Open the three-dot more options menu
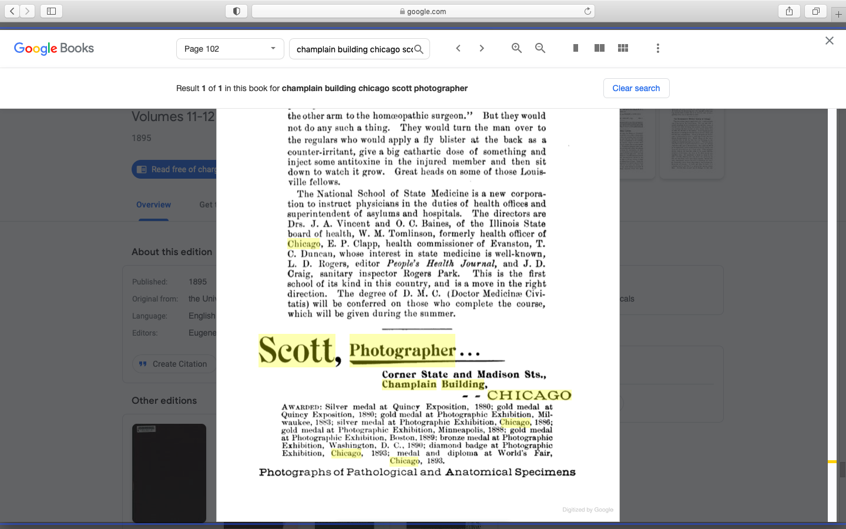Viewport: 846px width, 529px height. [658, 48]
